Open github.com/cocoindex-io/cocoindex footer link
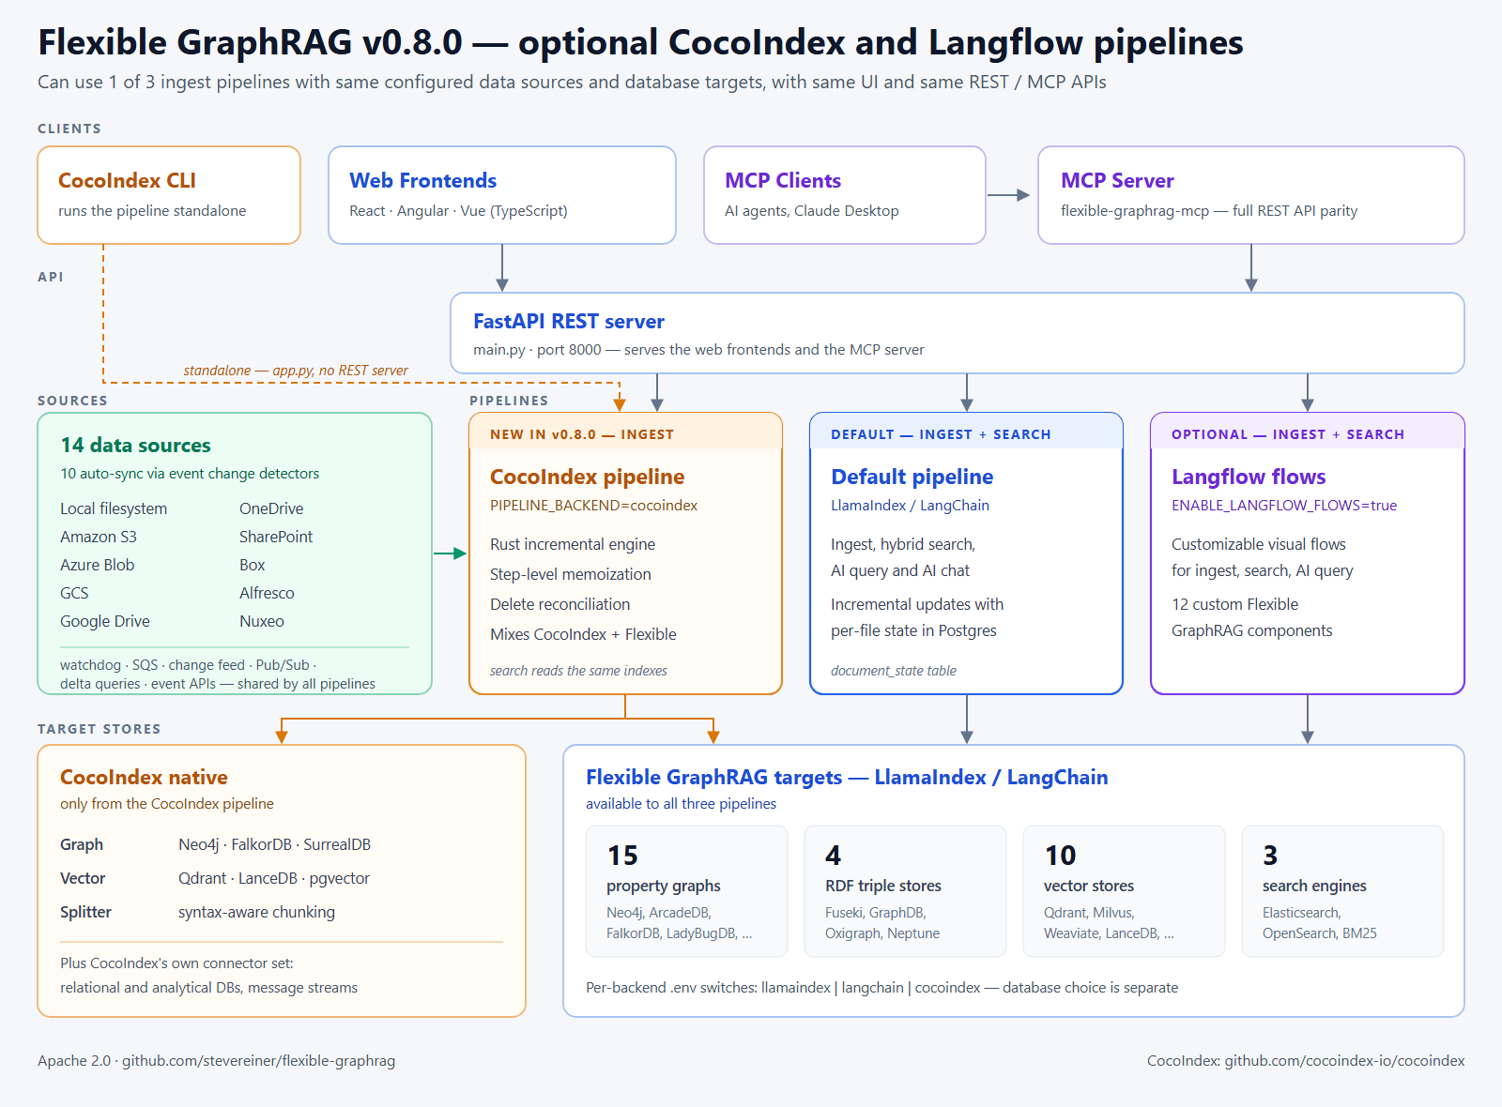Screen dimensions: 1502x1107 point(1344,1061)
